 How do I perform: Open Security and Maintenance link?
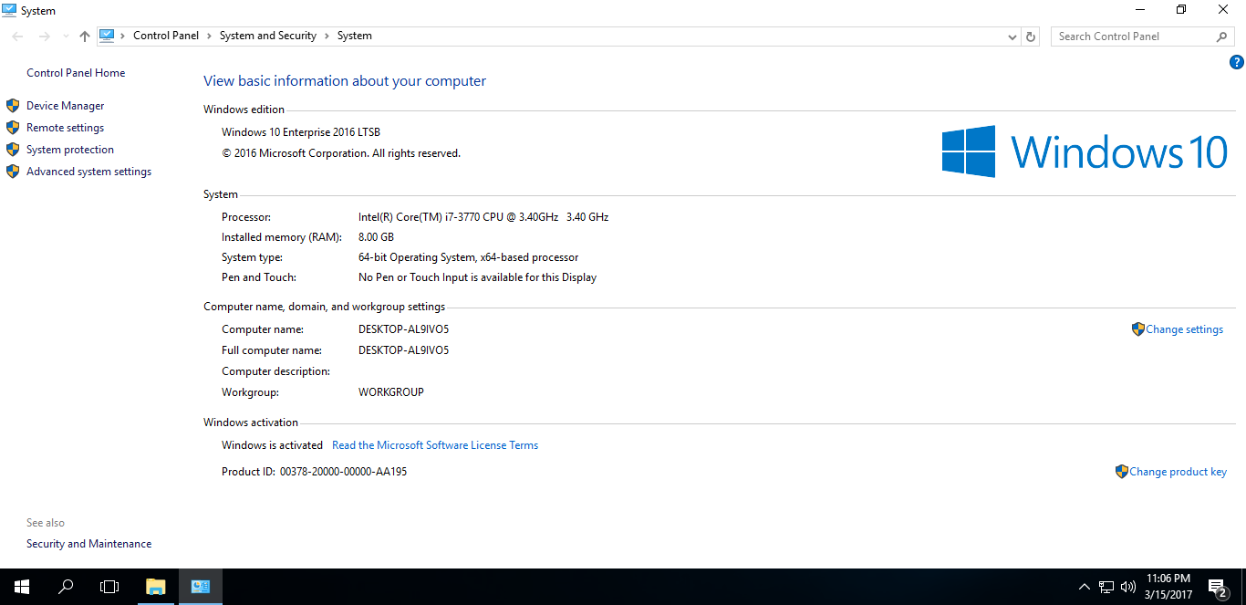(89, 544)
